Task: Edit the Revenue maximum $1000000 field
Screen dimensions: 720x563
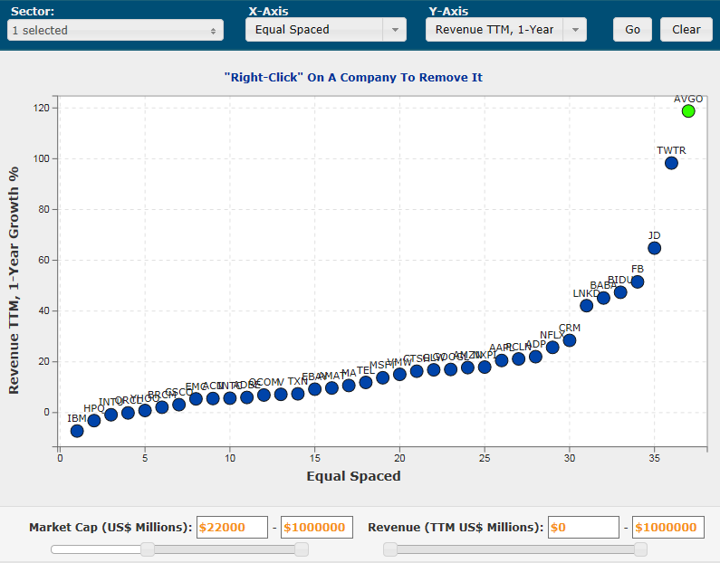Action: pos(668,527)
